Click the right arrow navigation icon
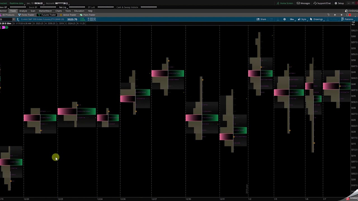Screen dimensions: 358x201 [x=341, y=15]
